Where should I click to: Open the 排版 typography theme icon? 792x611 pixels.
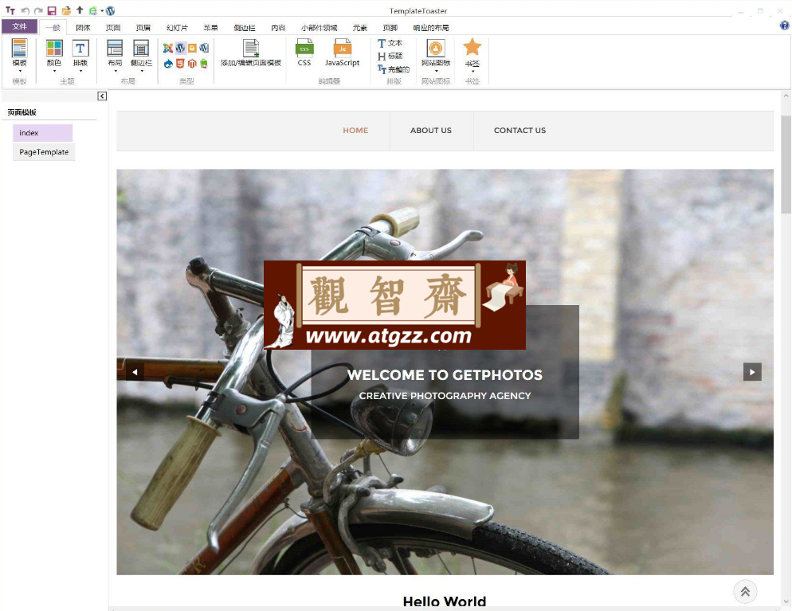pos(80,48)
